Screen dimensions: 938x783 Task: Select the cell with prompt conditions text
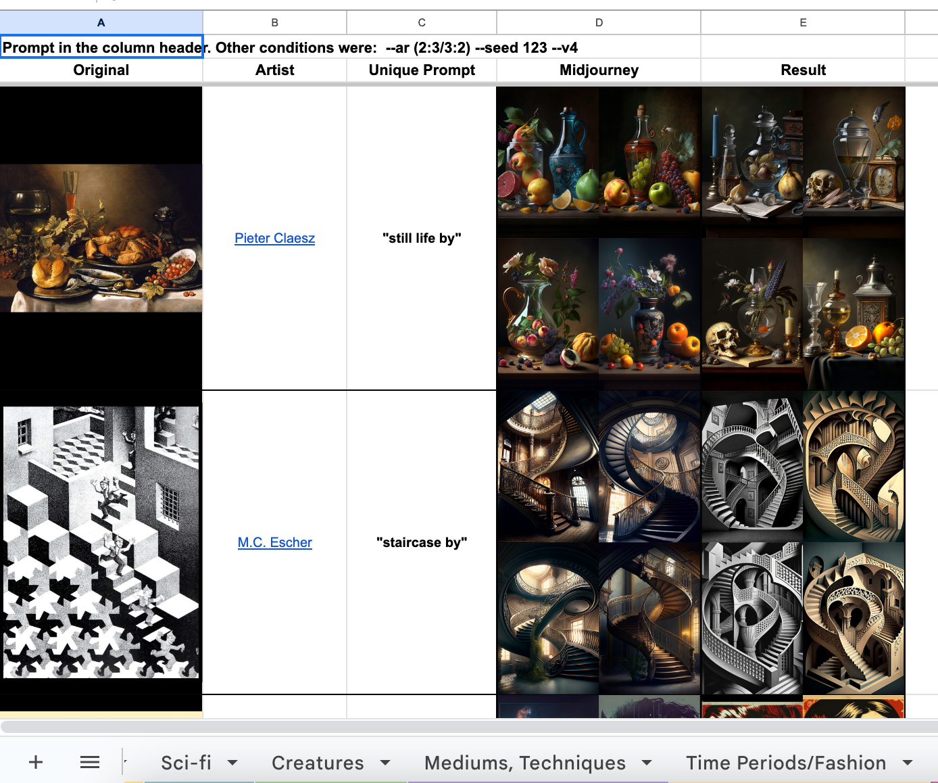(x=101, y=47)
